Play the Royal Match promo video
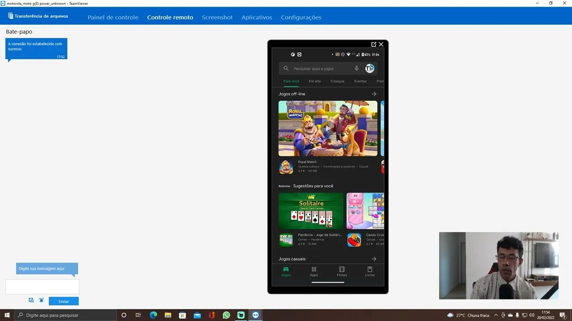The height and width of the screenshot is (321, 572). [x=328, y=128]
